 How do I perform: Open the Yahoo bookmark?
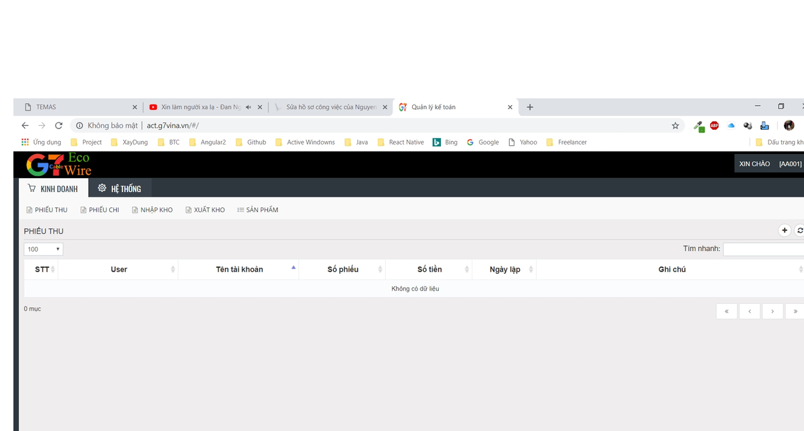click(x=523, y=142)
